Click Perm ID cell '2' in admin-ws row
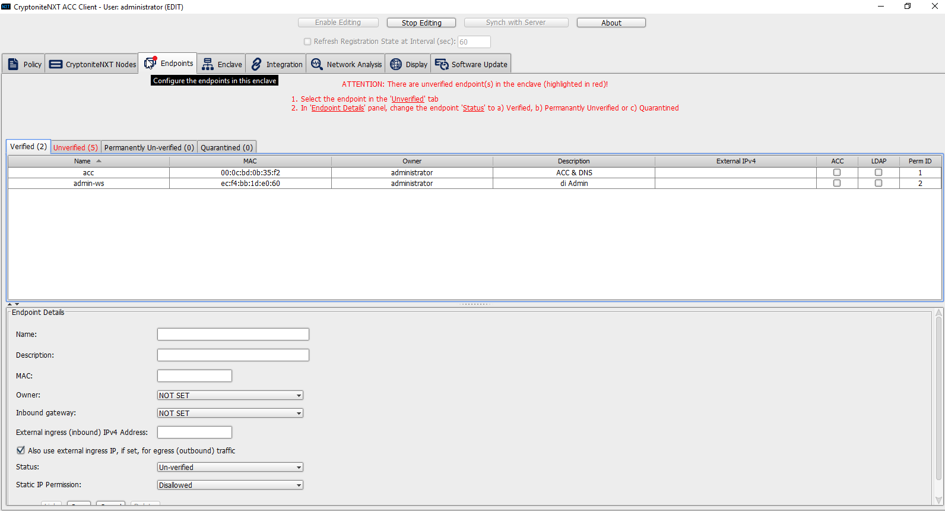 (920, 184)
